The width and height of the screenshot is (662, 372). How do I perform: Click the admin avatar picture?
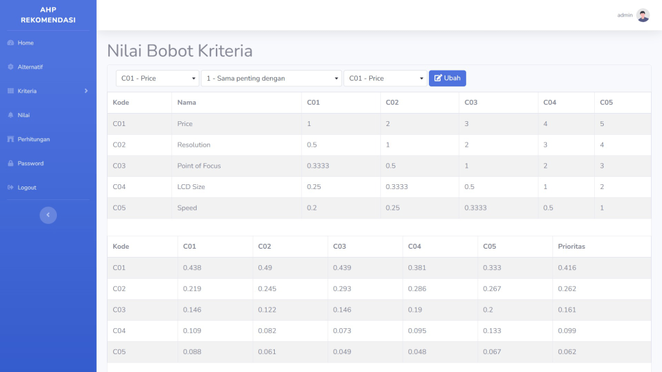click(643, 15)
